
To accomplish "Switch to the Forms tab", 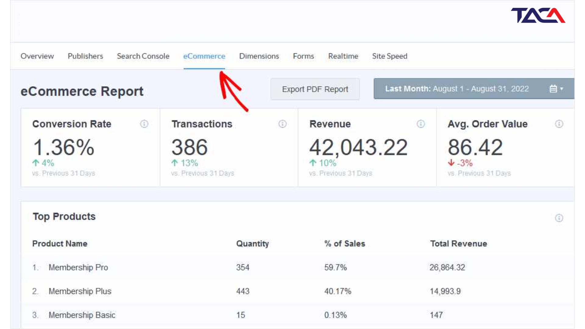I will point(303,56).
